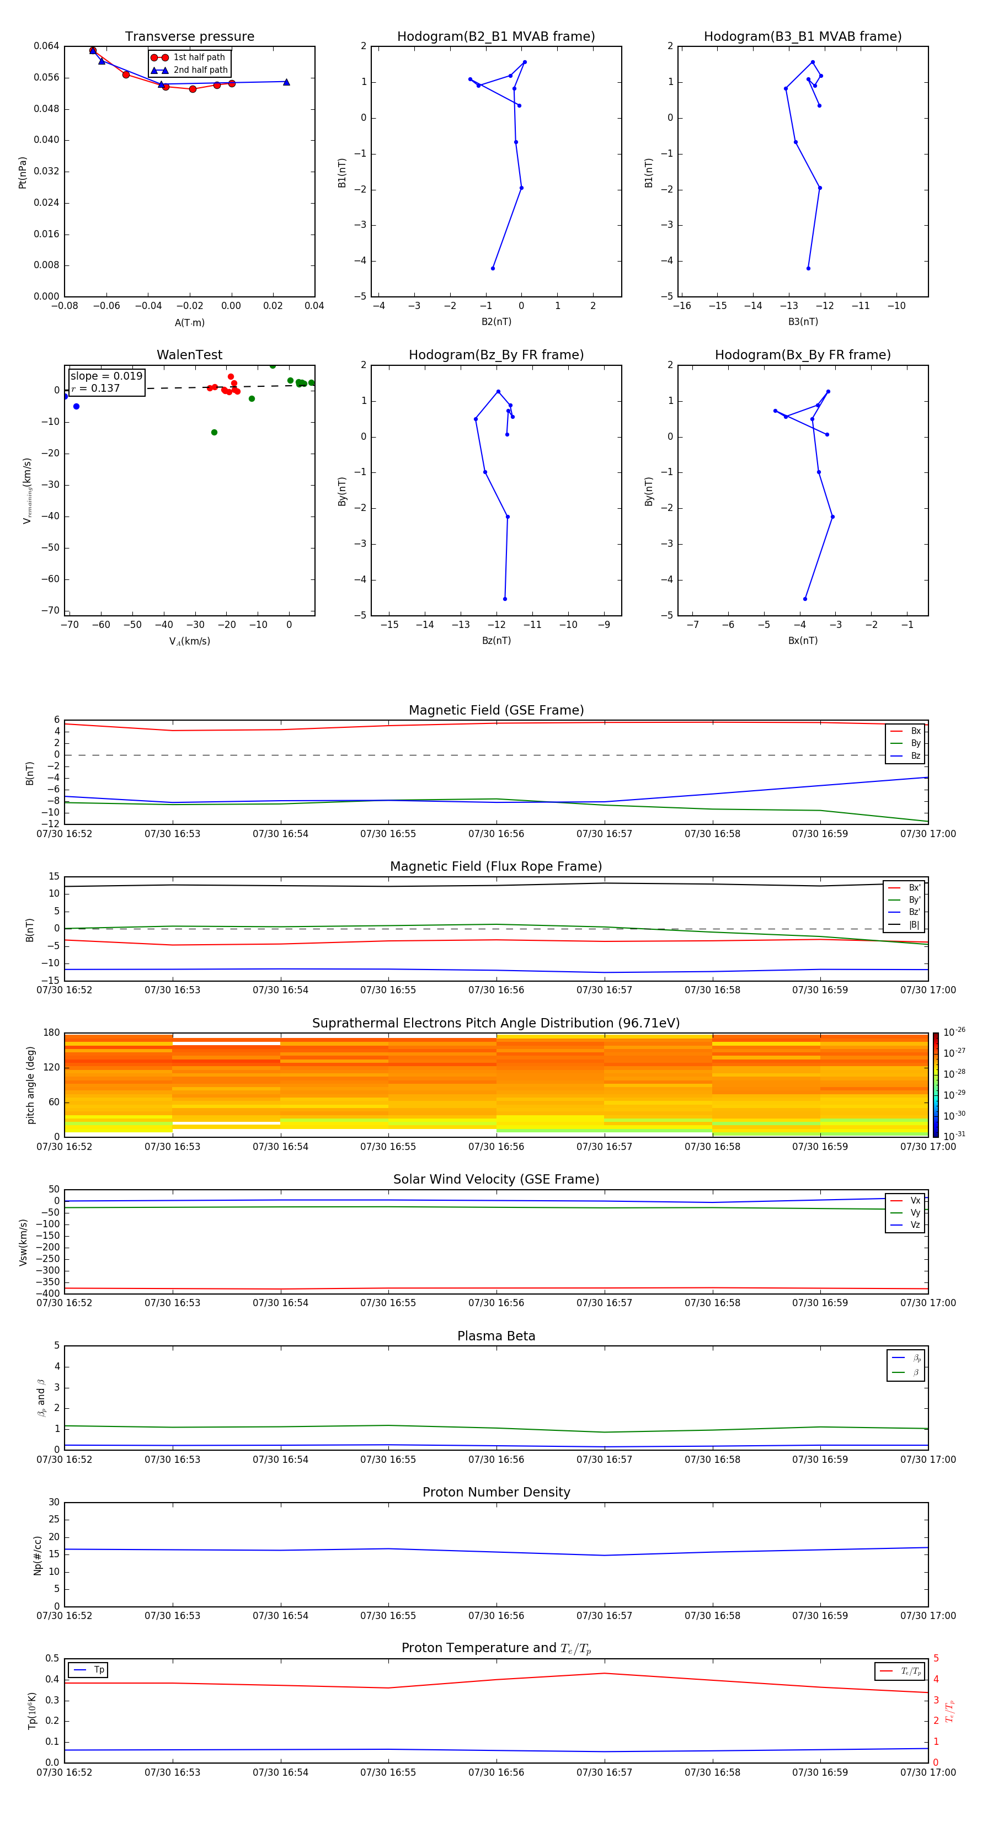Click the 'Vsw(km/s)' y-axis label

point(23,1242)
